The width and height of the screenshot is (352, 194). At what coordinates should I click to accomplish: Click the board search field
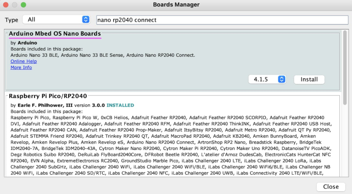click(x=222, y=20)
